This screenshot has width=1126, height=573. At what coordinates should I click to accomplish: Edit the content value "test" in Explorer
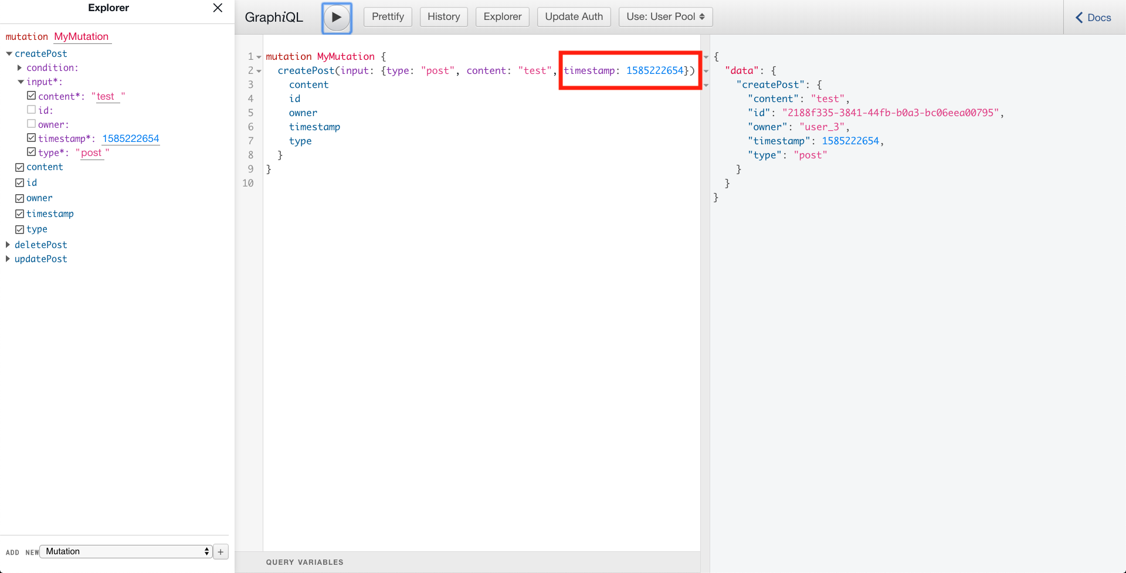coord(108,96)
